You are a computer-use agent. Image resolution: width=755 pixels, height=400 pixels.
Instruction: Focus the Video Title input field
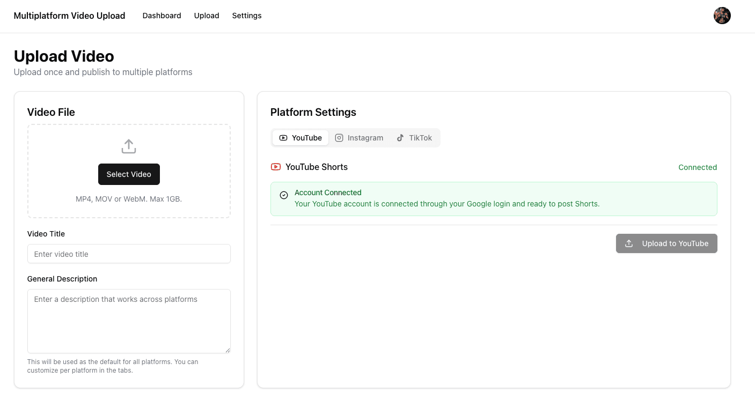tap(129, 254)
